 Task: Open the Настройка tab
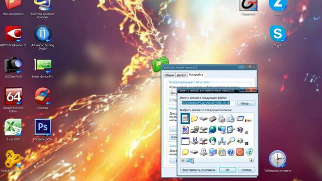[196, 75]
